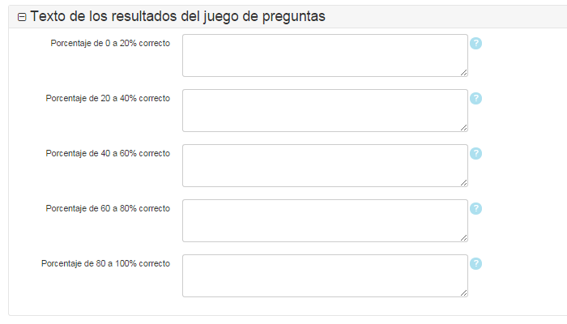Image resolution: width=567 pixels, height=324 pixels.
Task: Open help icon for 80 a 100% correcto
Action: point(475,263)
